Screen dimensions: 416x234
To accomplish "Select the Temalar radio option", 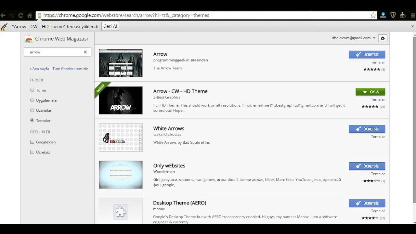I will click(32, 120).
